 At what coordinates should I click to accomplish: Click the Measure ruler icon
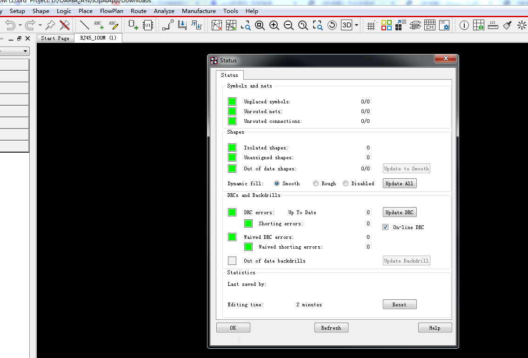[x=493, y=25]
